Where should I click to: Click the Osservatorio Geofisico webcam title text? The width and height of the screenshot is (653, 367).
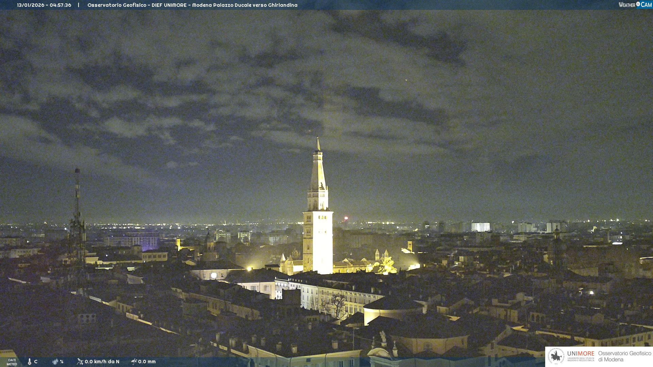pyautogui.click(x=192, y=5)
